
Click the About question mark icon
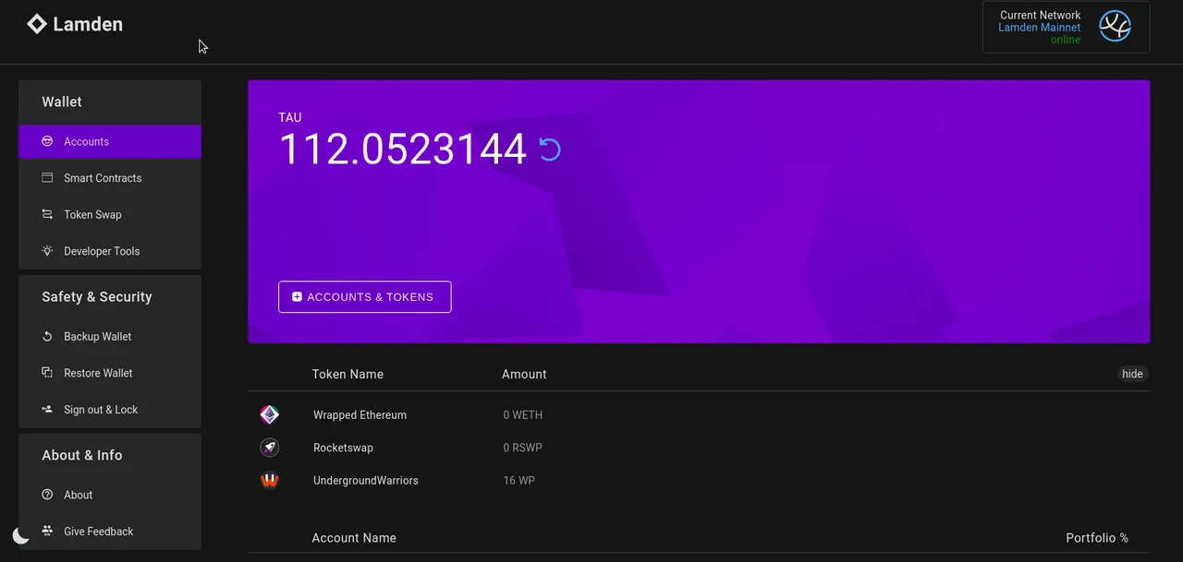click(47, 495)
